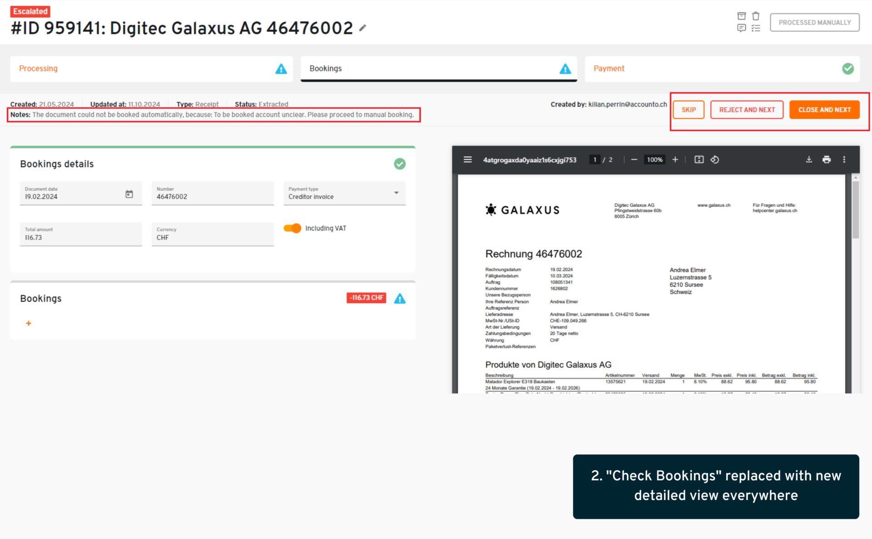Zoom in the PDF with plus

pos(675,160)
